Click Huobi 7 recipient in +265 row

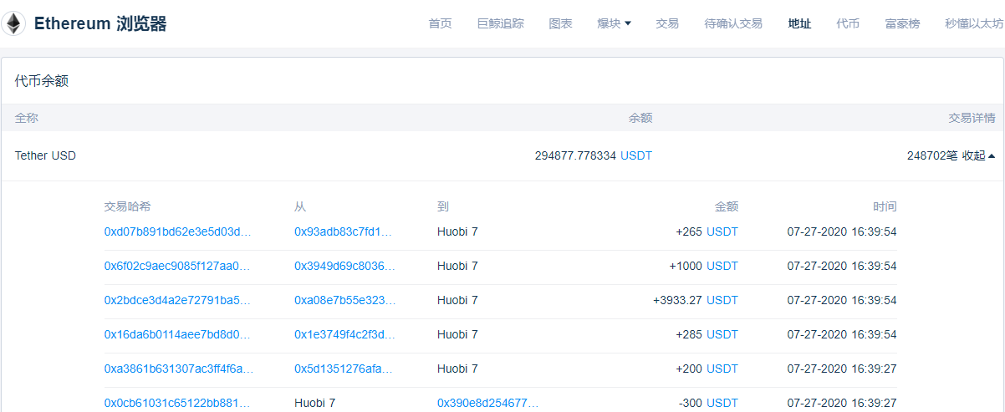457,231
